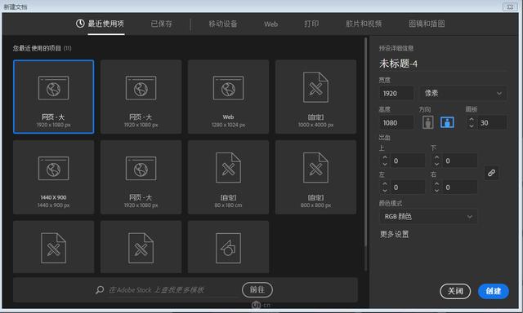Click the globe icon on the 1440 x 900 card
523x313 pixels.
point(53,169)
